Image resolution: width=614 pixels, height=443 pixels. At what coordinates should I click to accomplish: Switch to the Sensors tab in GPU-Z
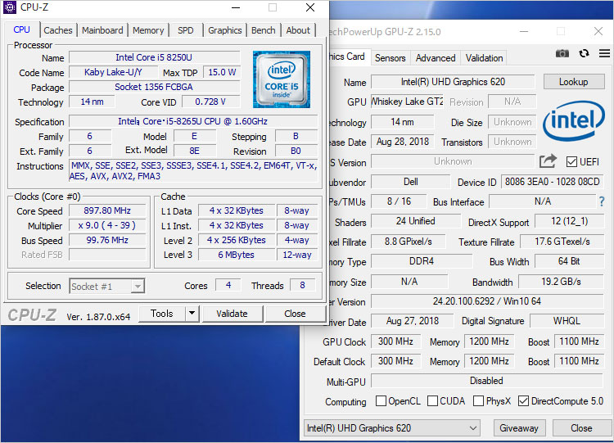(x=390, y=58)
